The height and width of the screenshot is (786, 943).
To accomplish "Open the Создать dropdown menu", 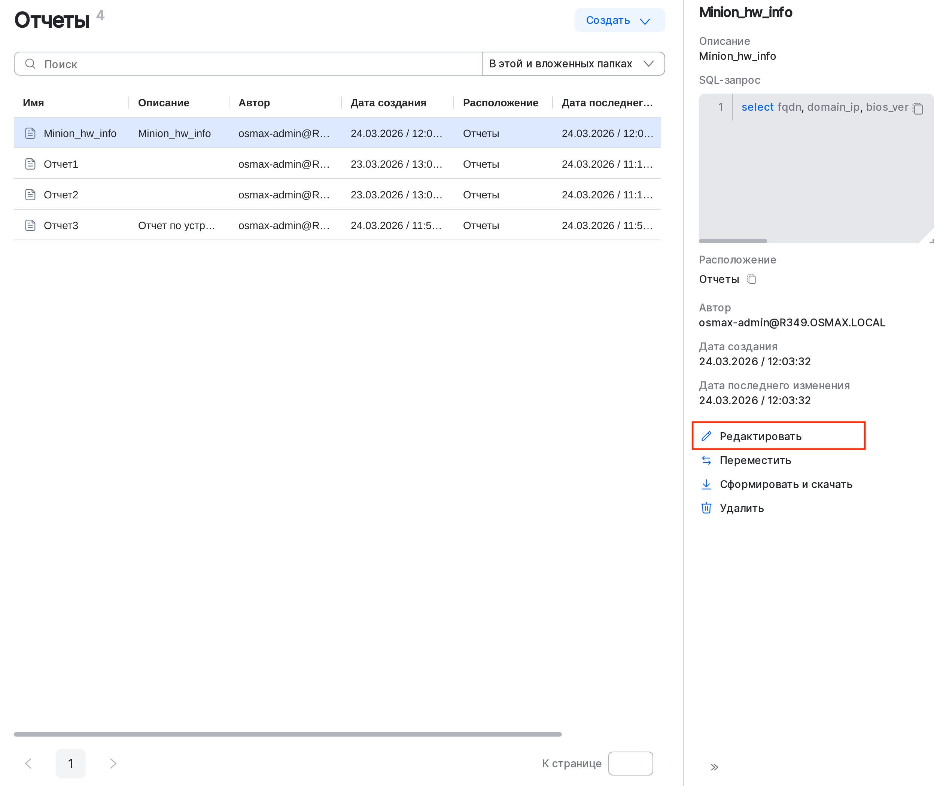I will 620,21.
